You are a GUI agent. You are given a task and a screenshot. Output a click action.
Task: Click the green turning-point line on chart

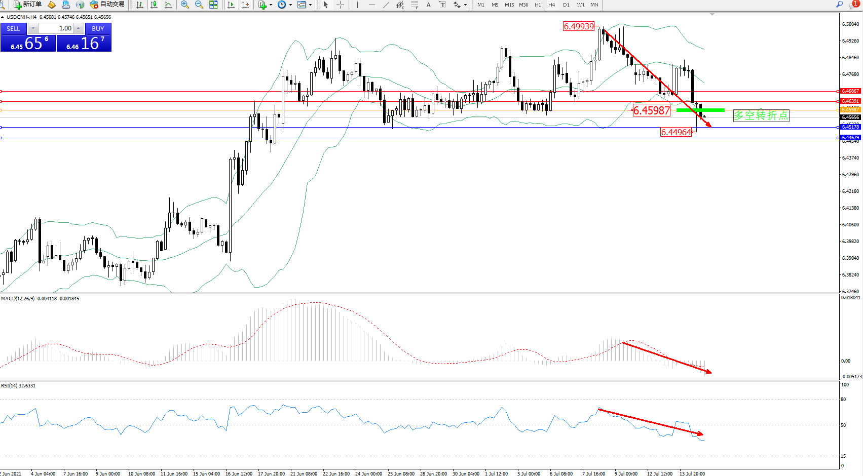(x=700, y=110)
